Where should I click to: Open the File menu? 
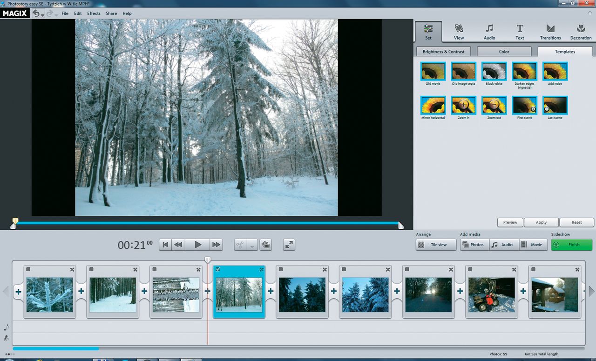65,13
